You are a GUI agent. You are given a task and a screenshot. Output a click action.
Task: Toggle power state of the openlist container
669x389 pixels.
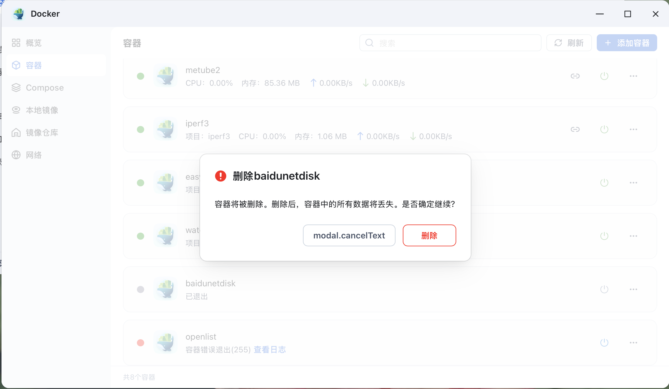[604, 342]
